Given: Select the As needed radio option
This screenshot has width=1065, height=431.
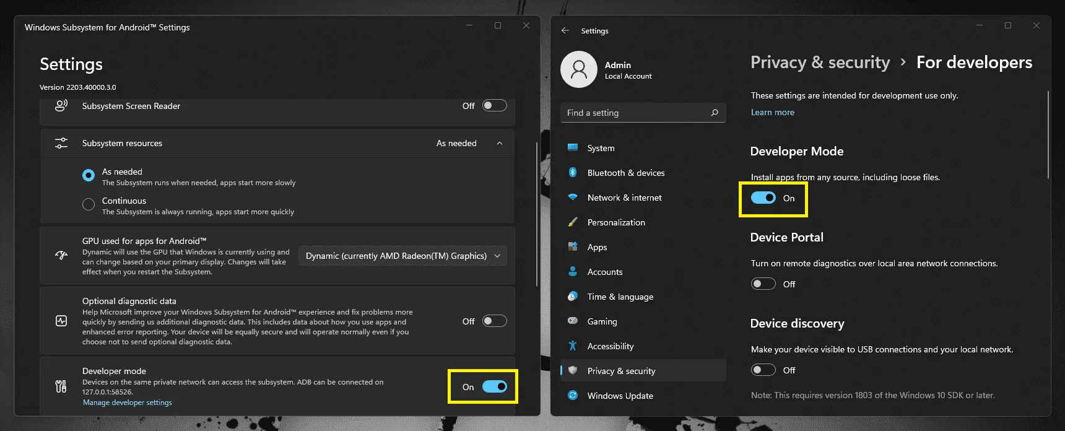Looking at the screenshot, I should point(89,176).
